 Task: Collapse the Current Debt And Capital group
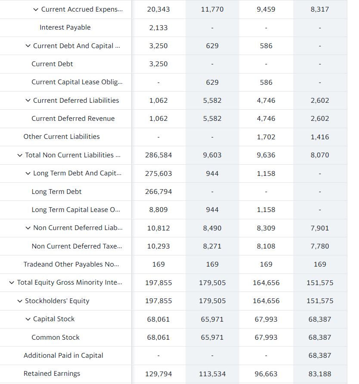click(x=28, y=46)
